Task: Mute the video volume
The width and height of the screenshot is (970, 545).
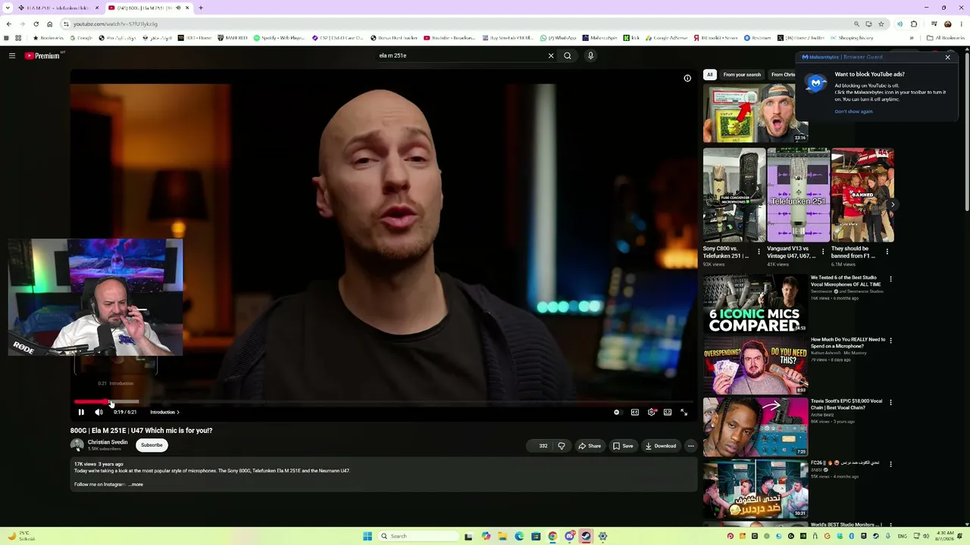Action: click(x=99, y=413)
